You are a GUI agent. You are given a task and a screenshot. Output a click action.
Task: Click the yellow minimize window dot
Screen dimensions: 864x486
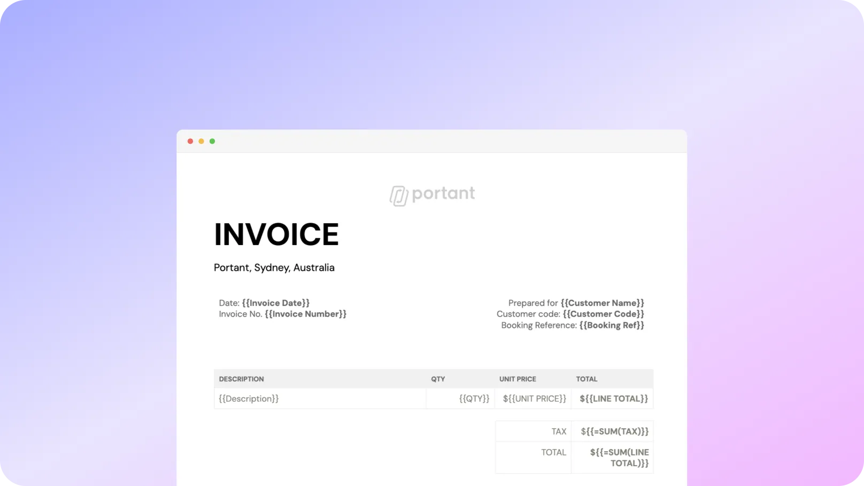tap(201, 141)
